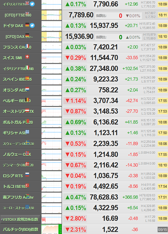
Task: Open the 南アフリカ AllShr index link
Action: [18, 197]
